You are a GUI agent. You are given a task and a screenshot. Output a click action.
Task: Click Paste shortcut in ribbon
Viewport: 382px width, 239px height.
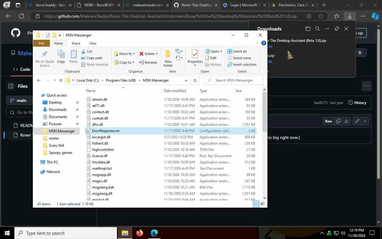95,65
